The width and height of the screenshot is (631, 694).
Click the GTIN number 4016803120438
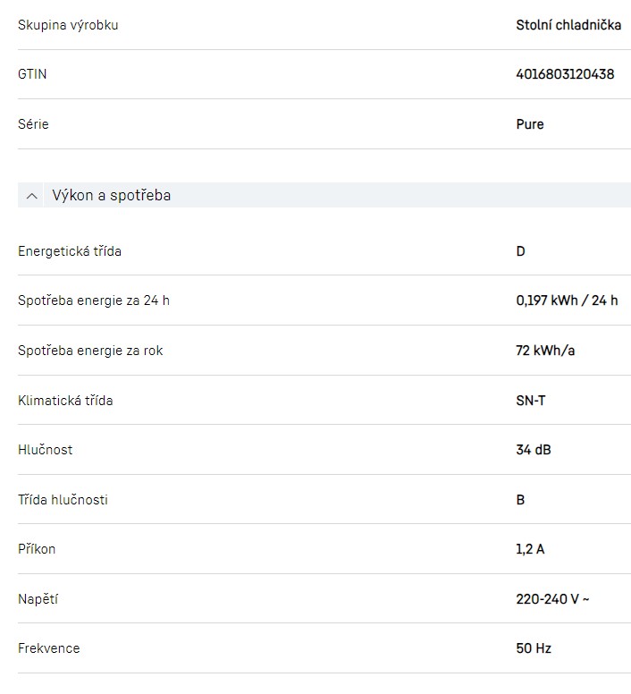click(565, 74)
